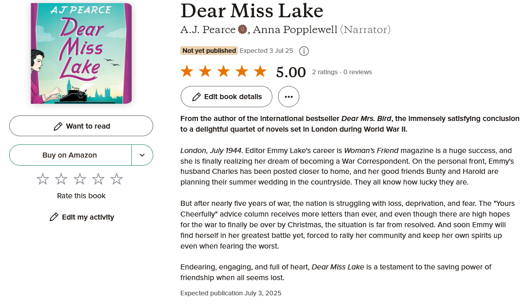Screen dimensions: 527x305
Task: Click the pencil icon on Edit book details
Action: [x=197, y=97]
